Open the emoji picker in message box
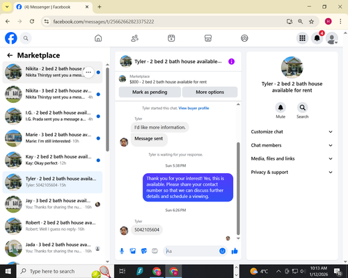This screenshot has width=348, height=278. (222, 251)
